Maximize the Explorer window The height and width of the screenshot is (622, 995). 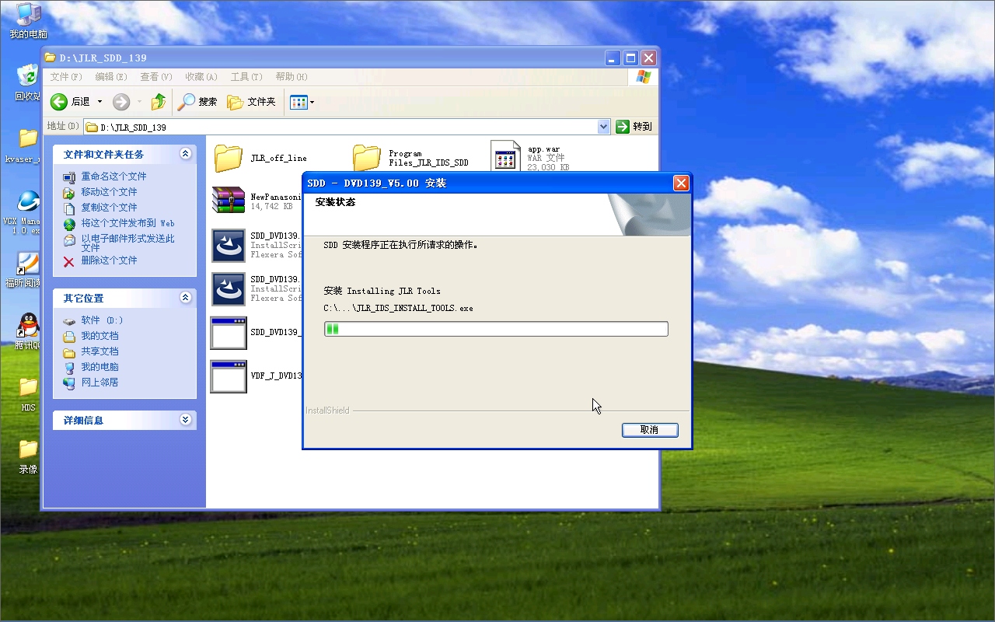tap(631, 58)
